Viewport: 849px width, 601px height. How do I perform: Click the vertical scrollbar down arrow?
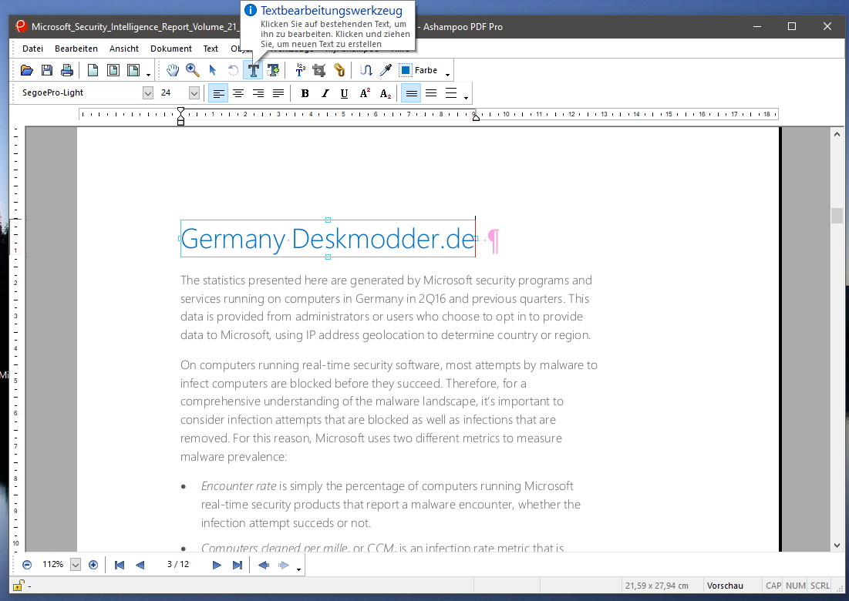837,546
